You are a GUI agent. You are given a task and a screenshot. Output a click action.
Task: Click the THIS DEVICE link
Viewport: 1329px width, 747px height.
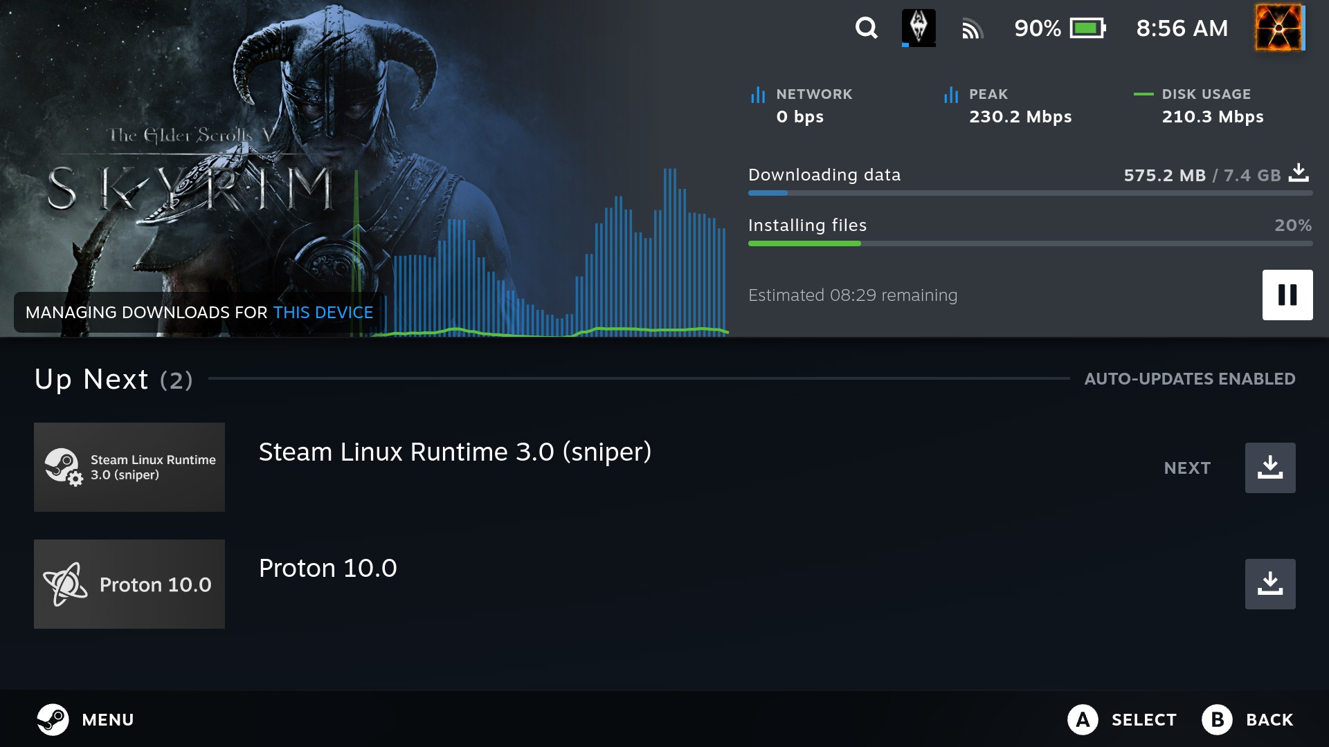[323, 313]
